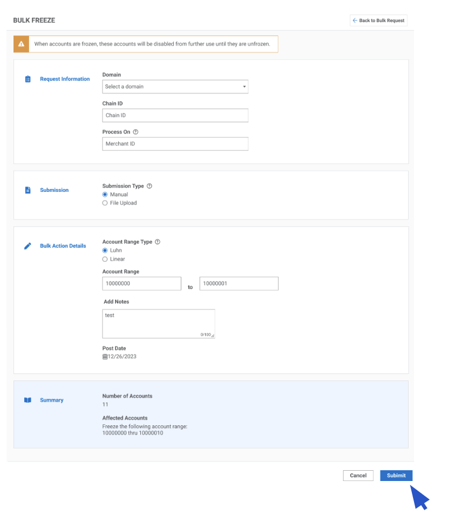The image size is (461, 521).
Task: Select the File Upload radio option
Action: (105, 203)
